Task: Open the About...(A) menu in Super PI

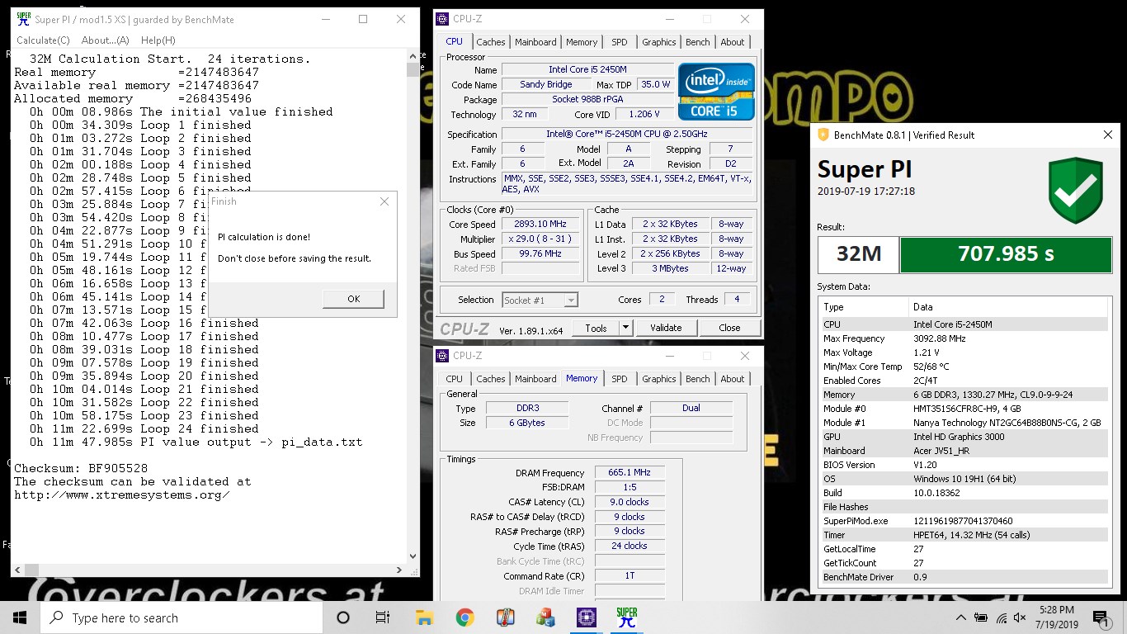Action: 105,40
